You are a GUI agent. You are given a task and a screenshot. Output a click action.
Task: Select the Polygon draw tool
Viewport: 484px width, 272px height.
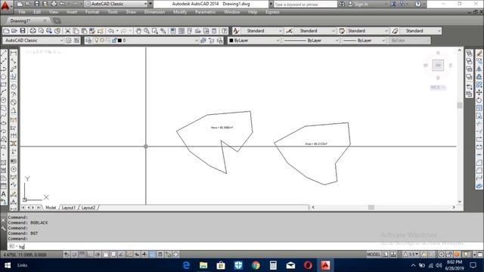click(x=4, y=76)
